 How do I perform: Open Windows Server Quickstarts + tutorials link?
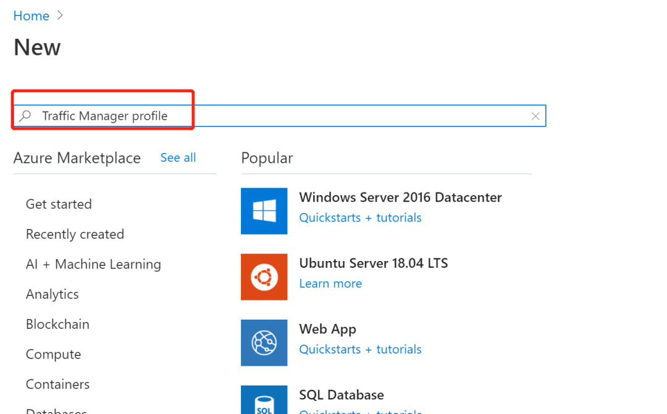(360, 218)
